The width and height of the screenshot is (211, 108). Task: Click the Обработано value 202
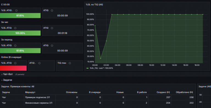pyautogui.click(x=191, y=103)
